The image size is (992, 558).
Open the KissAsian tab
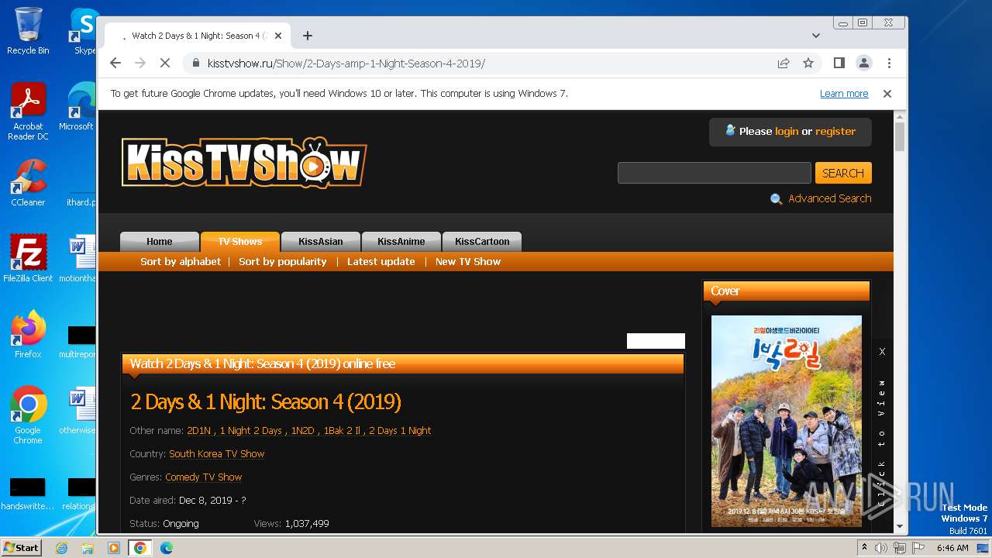click(x=321, y=241)
